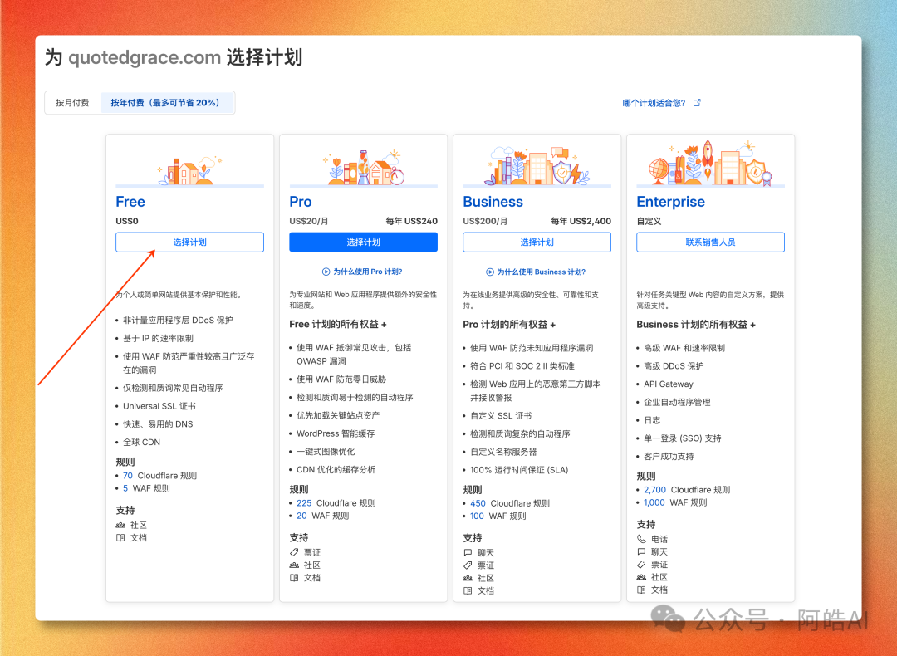This screenshot has width=897, height=656.
Task: Click chat icon in Enterprise 支持 section
Action: pyautogui.click(x=641, y=552)
